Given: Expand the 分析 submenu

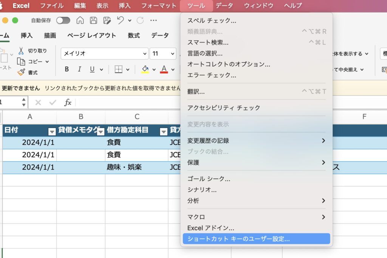Looking at the screenshot, I should [x=257, y=201].
